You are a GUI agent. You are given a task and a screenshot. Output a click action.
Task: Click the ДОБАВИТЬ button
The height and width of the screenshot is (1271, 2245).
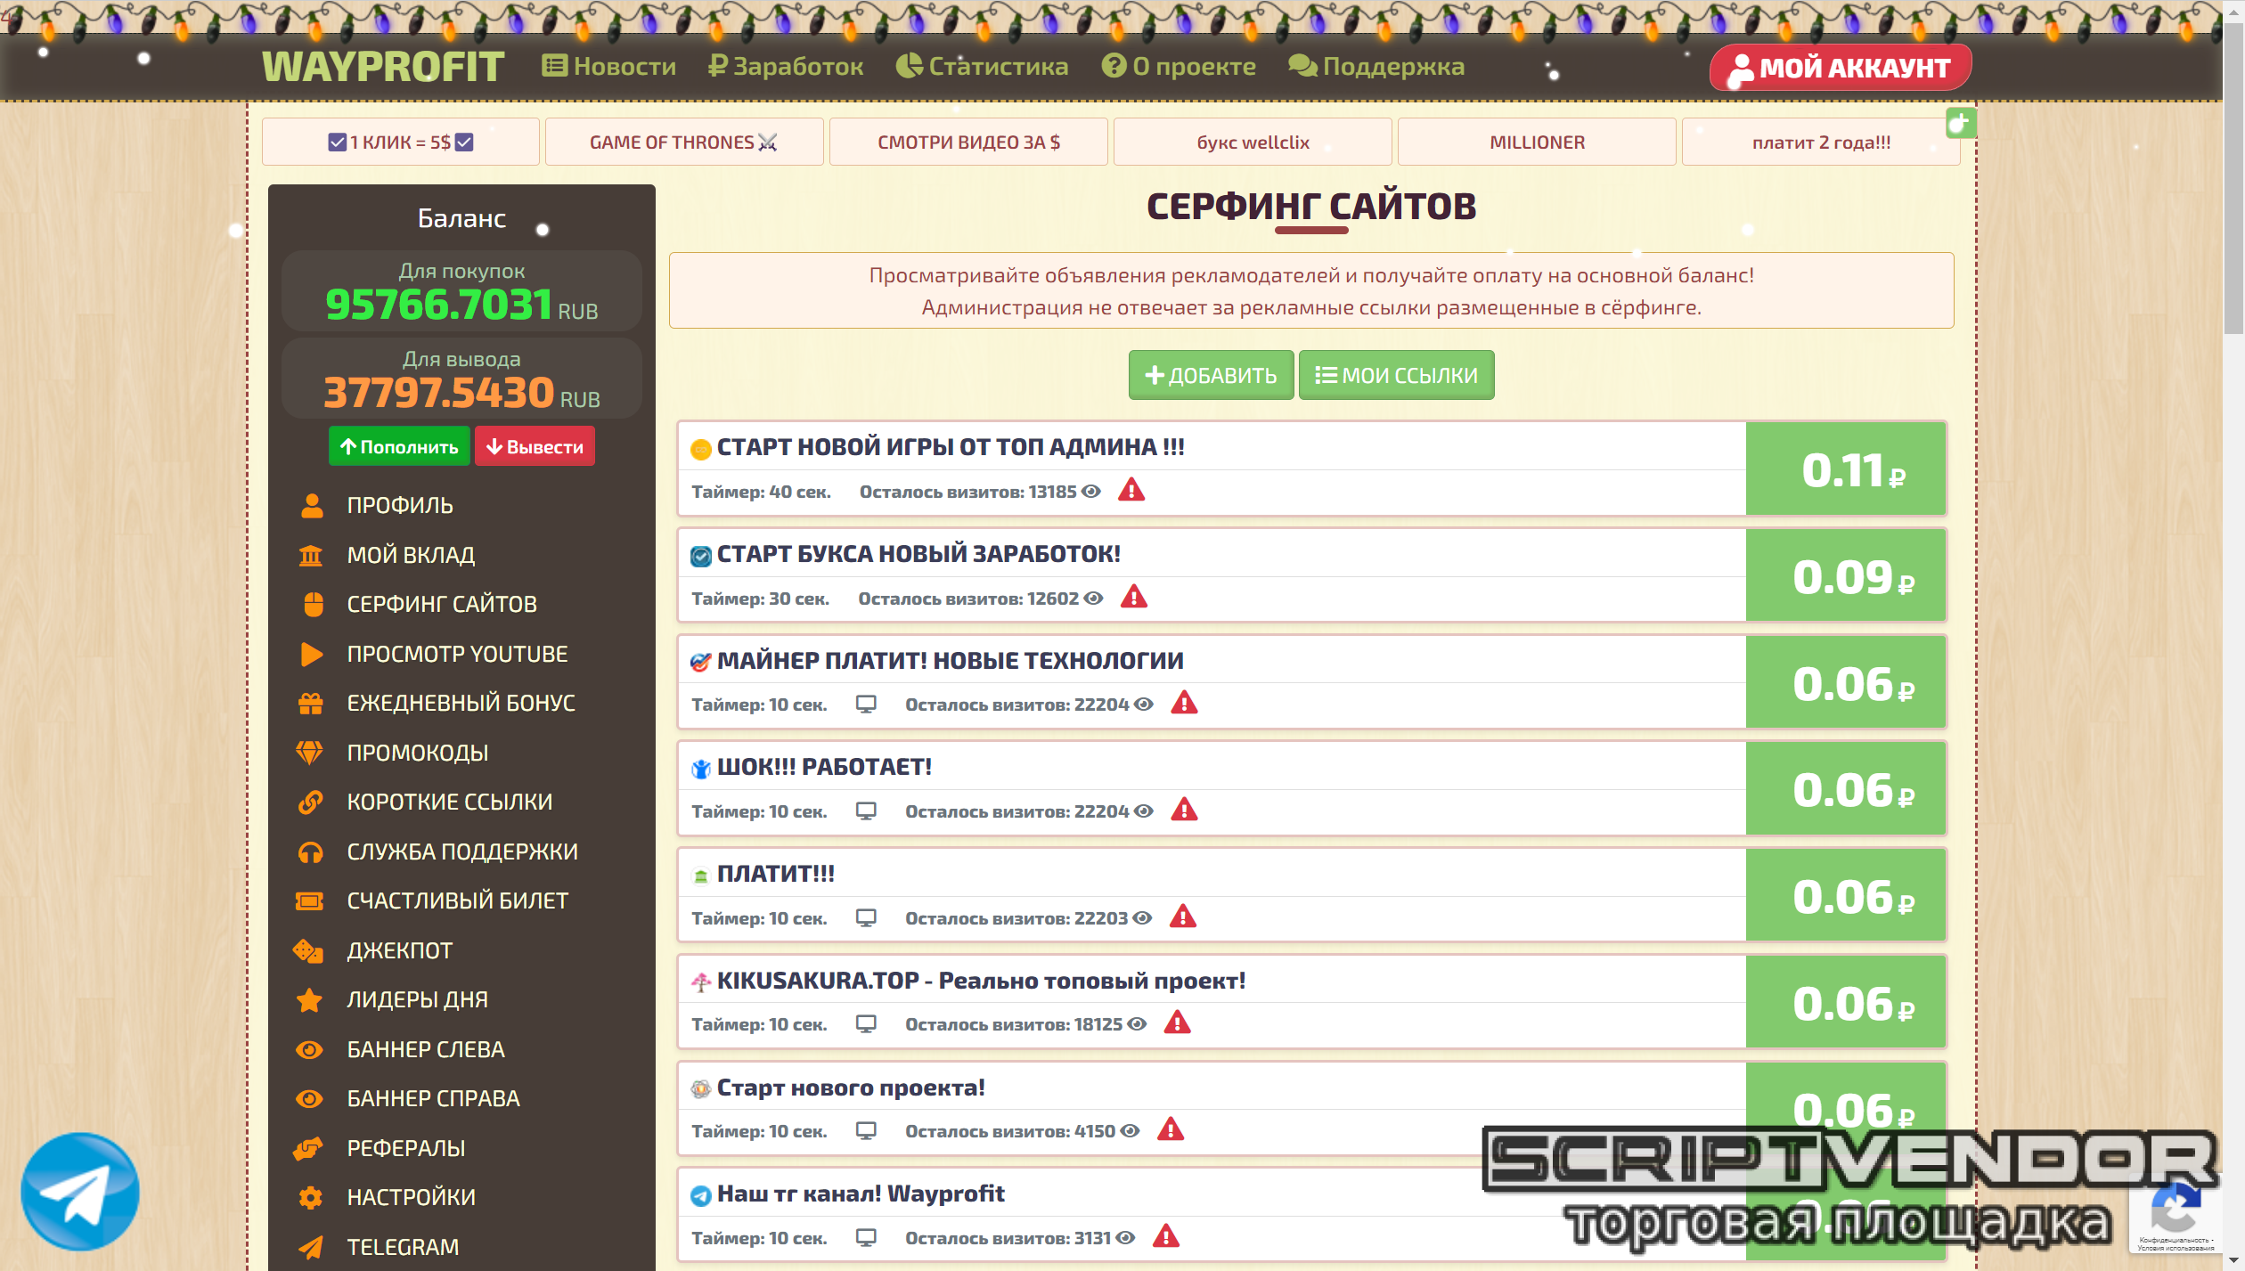tap(1212, 375)
